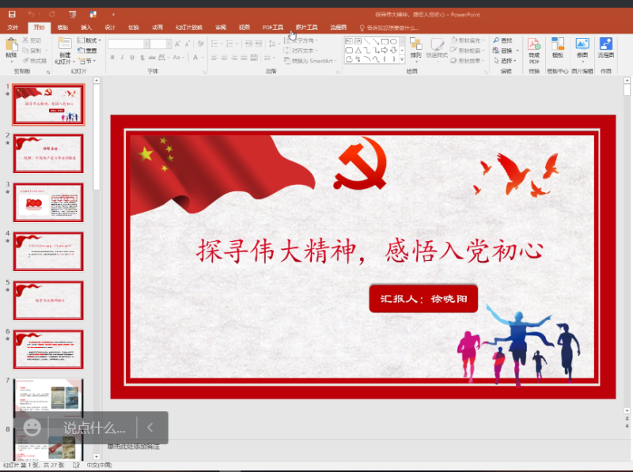Select slide 6 thumbnail
The image size is (633, 472).
coord(48,349)
